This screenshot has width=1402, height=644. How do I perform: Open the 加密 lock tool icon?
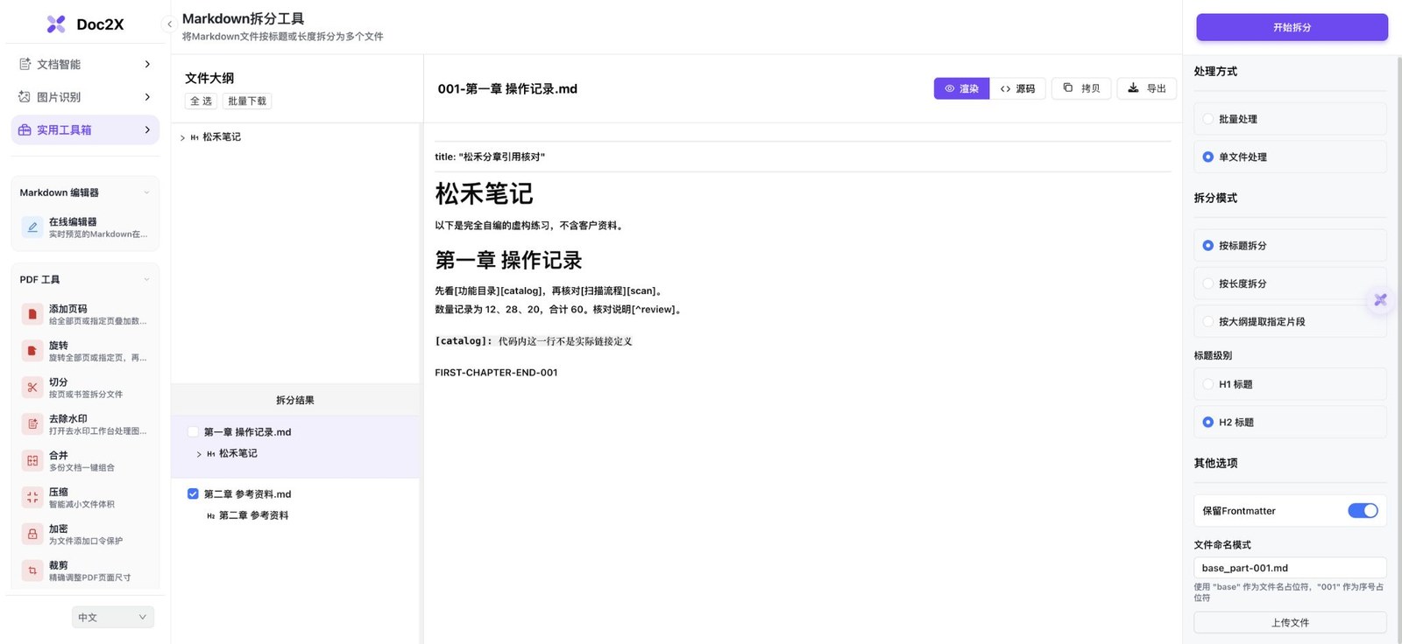32,534
